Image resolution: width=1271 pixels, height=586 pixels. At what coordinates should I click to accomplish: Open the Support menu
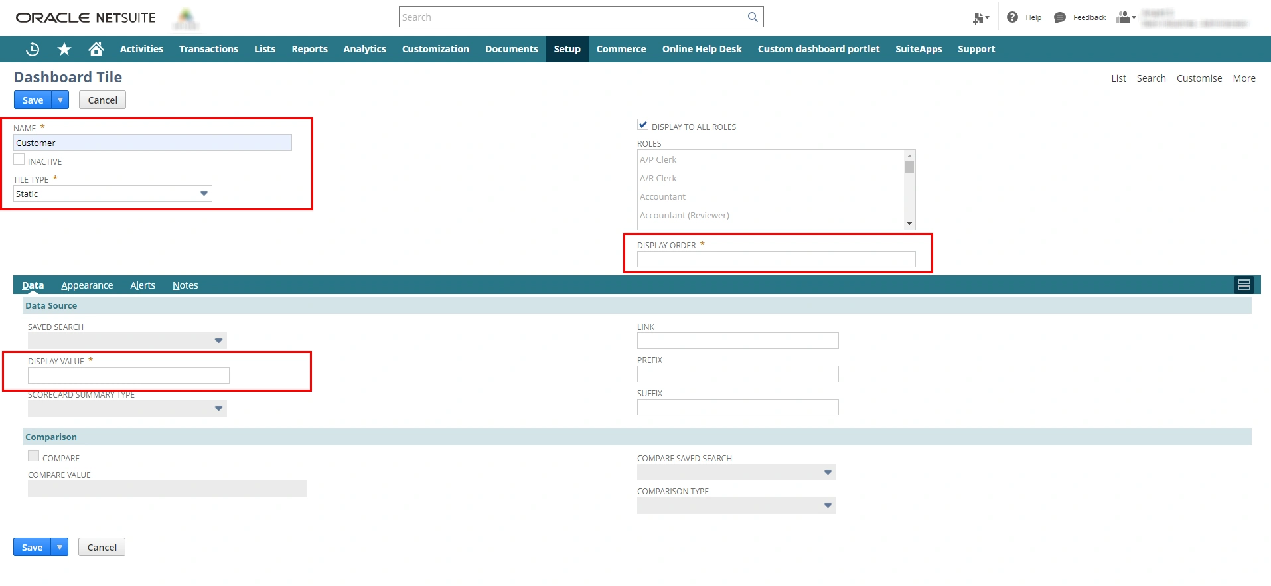[x=976, y=49]
